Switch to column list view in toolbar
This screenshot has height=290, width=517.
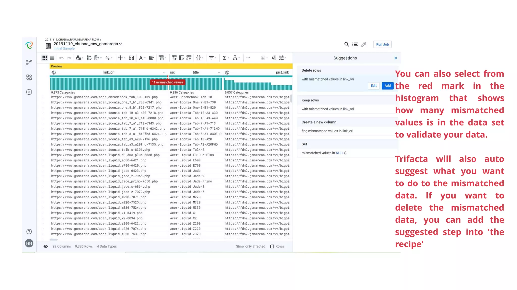click(x=52, y=58)
